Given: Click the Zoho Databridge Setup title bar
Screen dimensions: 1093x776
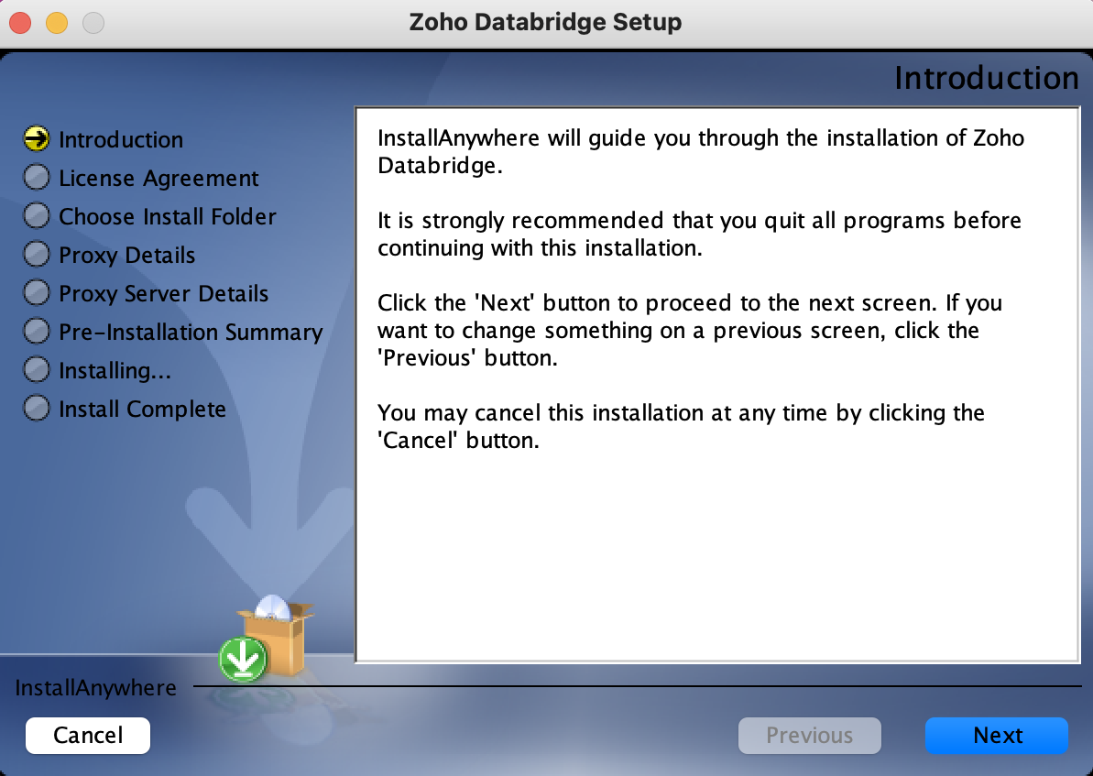Looking at the screenshot, I should pos(546,22).
